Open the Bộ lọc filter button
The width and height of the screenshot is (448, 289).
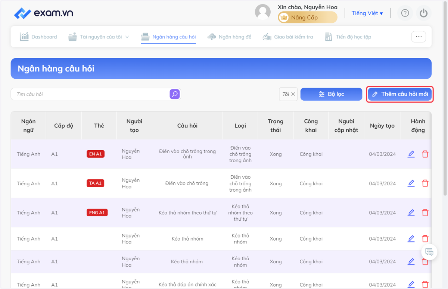coord(331,94)
